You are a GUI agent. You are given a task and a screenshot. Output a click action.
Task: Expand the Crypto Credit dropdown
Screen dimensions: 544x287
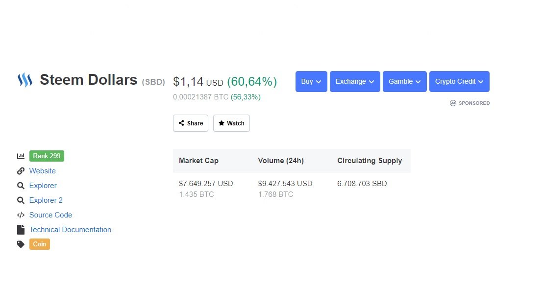tap(459, 81)
